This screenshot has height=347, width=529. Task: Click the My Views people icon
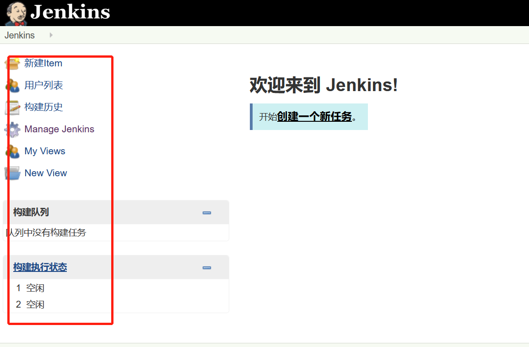coord(13,151)
